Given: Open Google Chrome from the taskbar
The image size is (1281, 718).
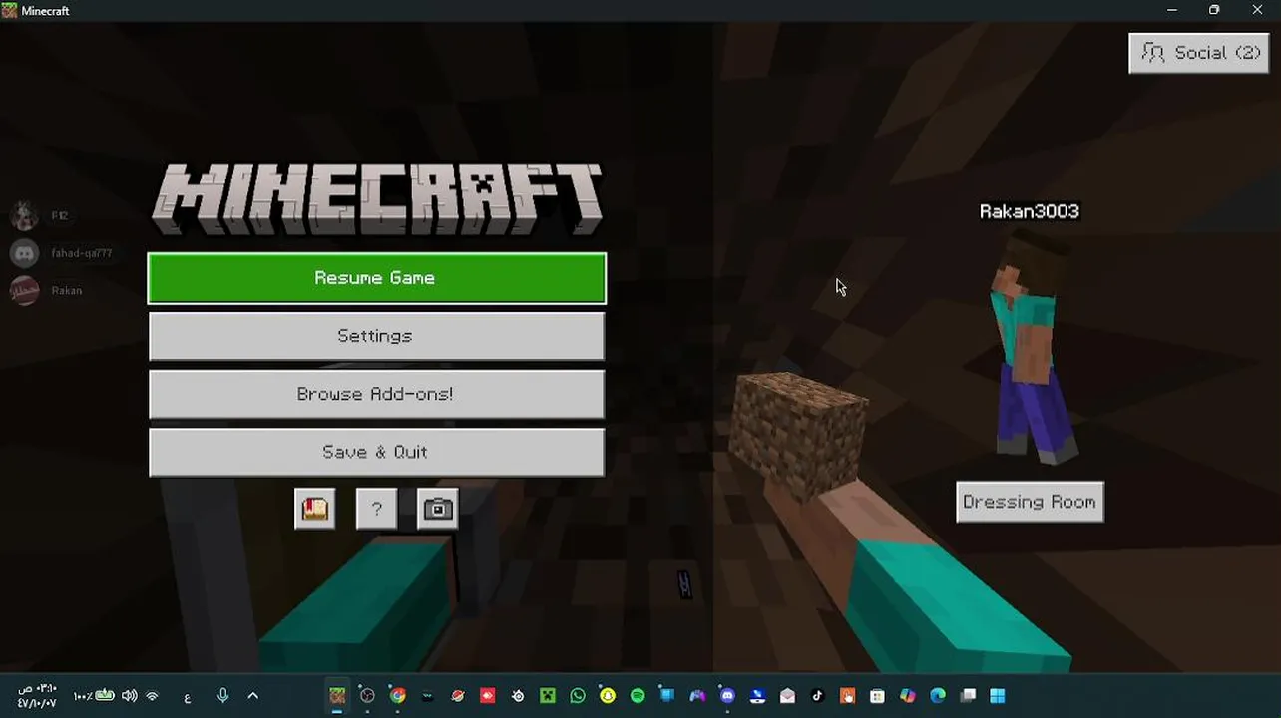Looking at the screenshot, I should (x=398, y=696).
